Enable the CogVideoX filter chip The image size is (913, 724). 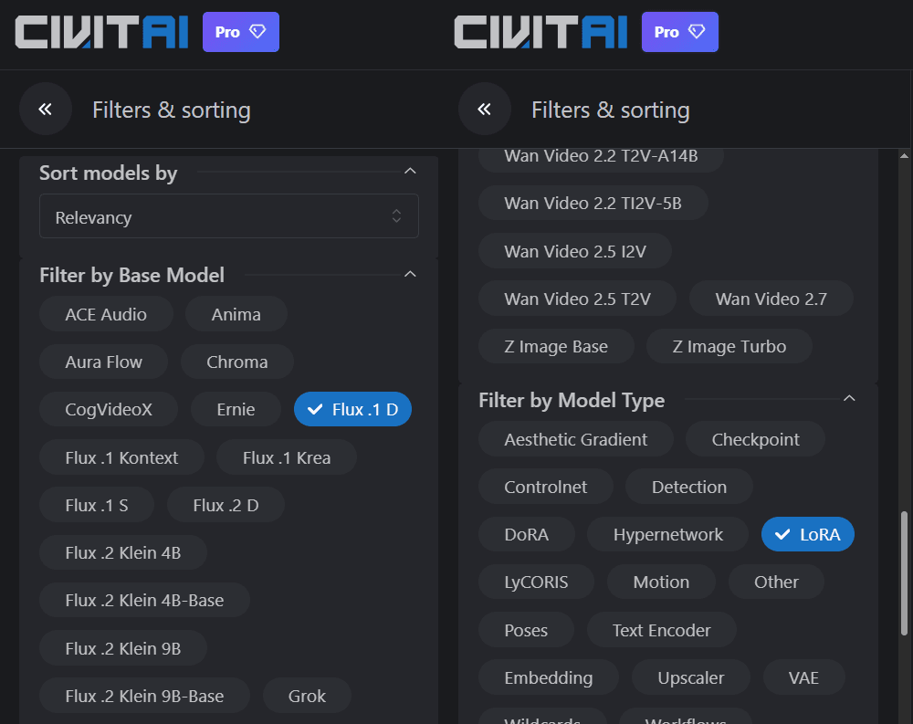coord(109,409)
